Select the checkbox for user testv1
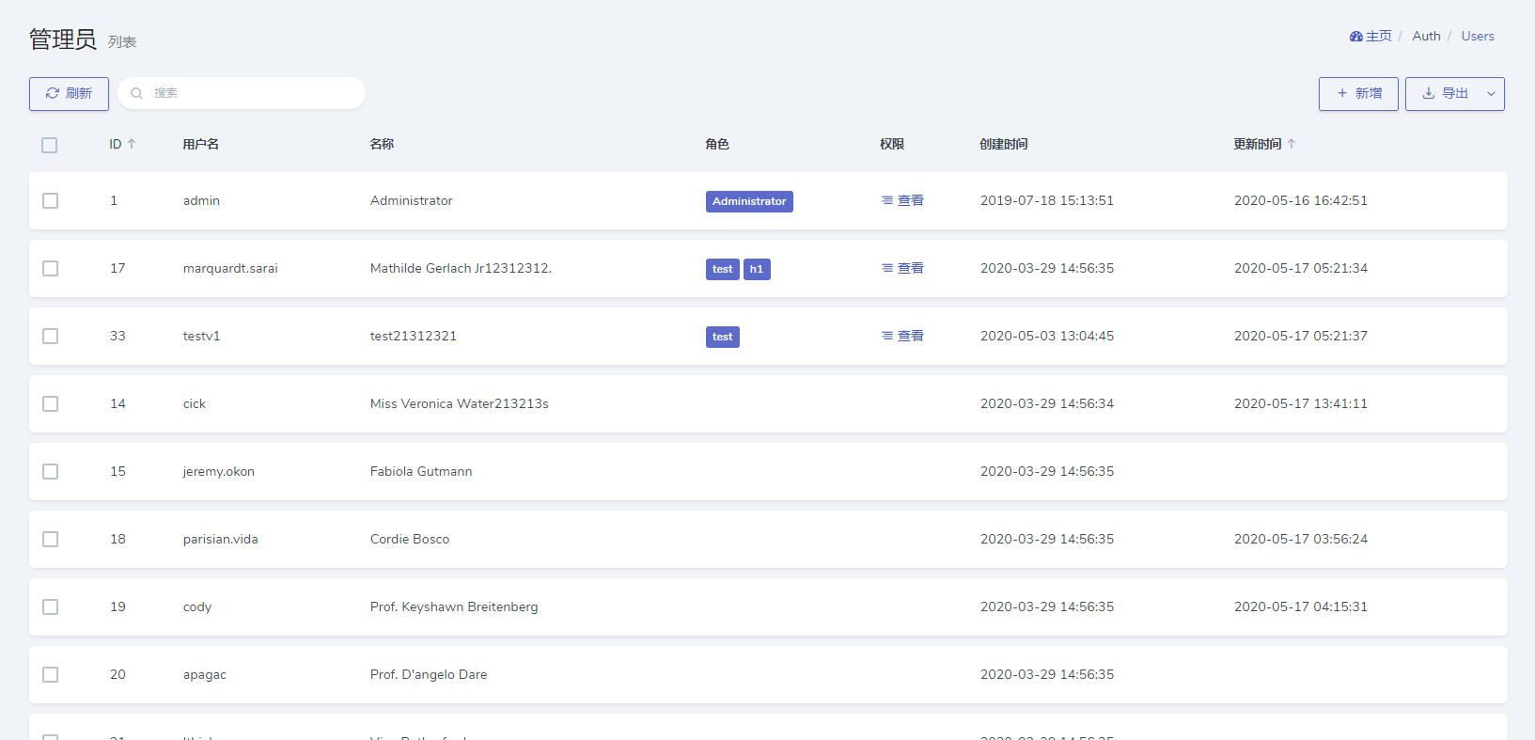1535x740 pixels. pos(51,337)
